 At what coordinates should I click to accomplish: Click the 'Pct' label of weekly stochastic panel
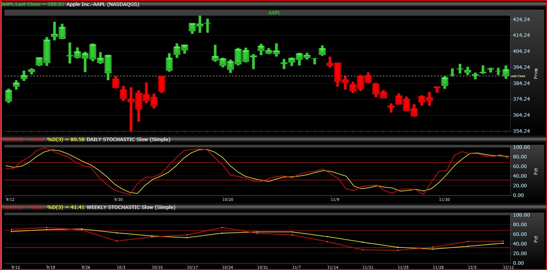537,239
